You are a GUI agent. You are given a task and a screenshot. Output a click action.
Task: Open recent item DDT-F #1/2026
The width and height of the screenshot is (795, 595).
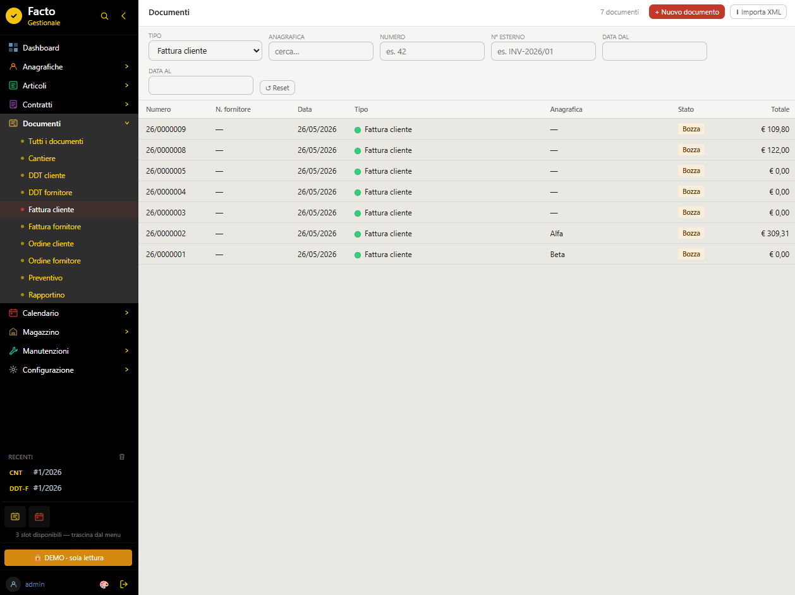tap(68, 488)
